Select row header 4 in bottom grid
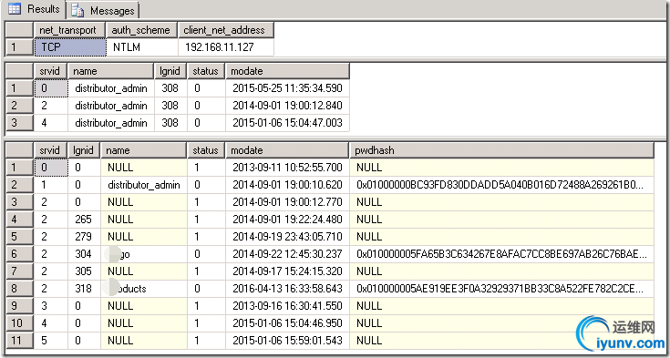 coord(20,220)
